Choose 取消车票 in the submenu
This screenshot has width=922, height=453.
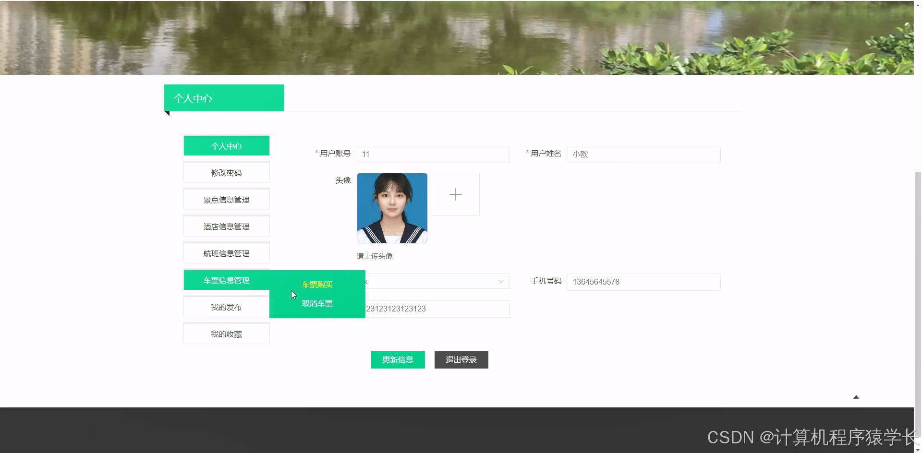317,303
